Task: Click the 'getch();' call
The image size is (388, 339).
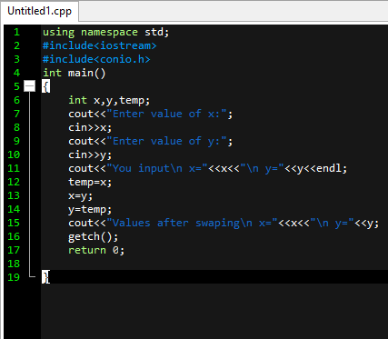Action: tap(93, 236)
